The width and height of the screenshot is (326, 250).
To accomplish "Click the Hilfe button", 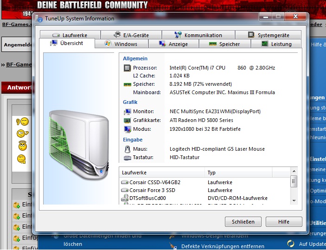I will (x=284, y=222).
